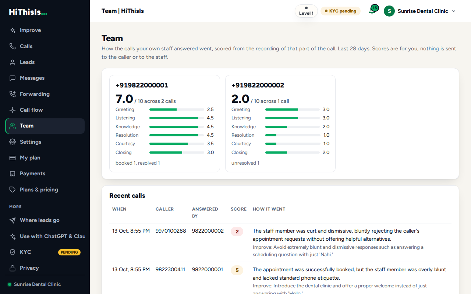Click the Plans & pricing tag icon

(x=13, y=190)
